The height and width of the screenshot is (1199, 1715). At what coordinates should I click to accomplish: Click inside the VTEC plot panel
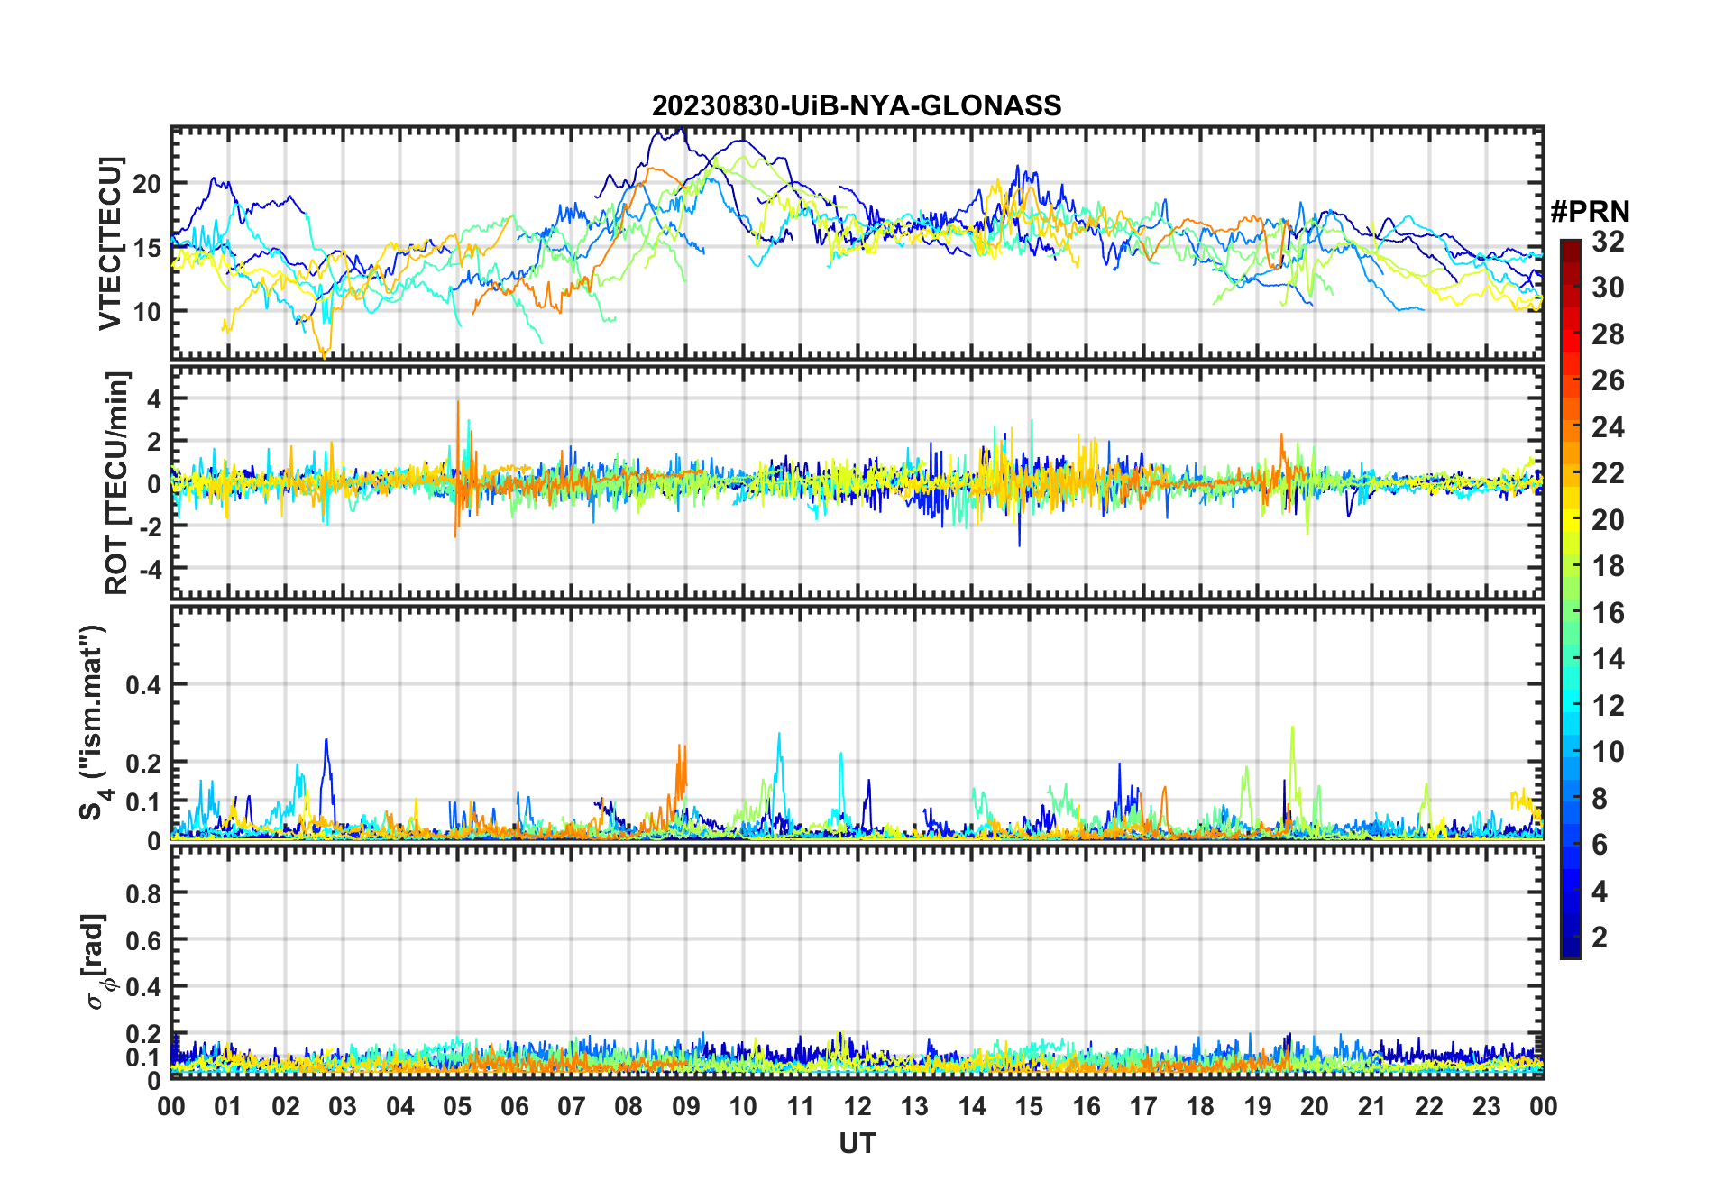pos(857,243)
